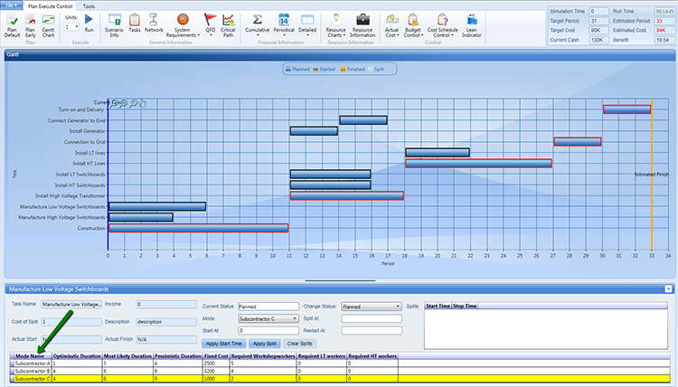Viewport: 678px width, 387px height.
Task: Click the Split At input field
Action: click(372, 318)
